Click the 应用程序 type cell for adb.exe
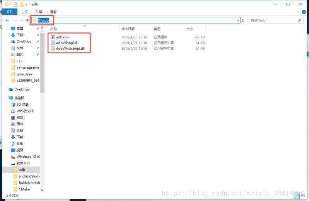 point(160,37)
